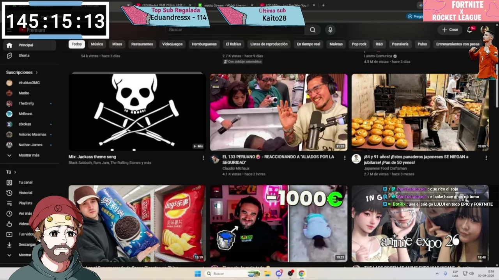Select the Todos filter chip
This screenshot has height=280, width=499.
click(77, 44)
